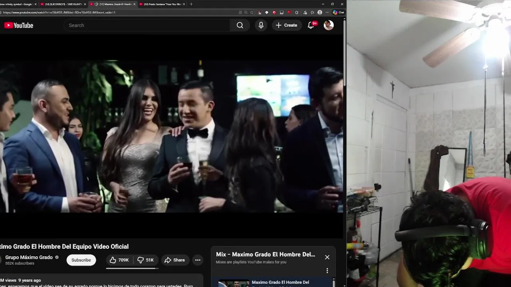Click the picture-in-picture extension icon

(281, 12)
